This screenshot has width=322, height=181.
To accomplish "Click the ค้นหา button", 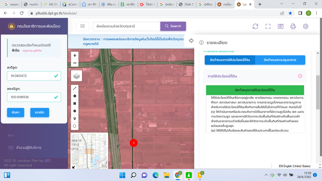I will click(x=15, y=112).
